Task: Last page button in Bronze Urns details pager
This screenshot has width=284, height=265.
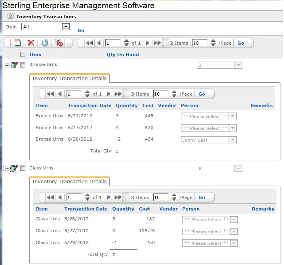Action: coord(118,94)
